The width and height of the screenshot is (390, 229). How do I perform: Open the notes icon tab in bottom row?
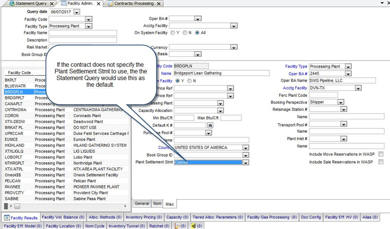coord(177,226)
